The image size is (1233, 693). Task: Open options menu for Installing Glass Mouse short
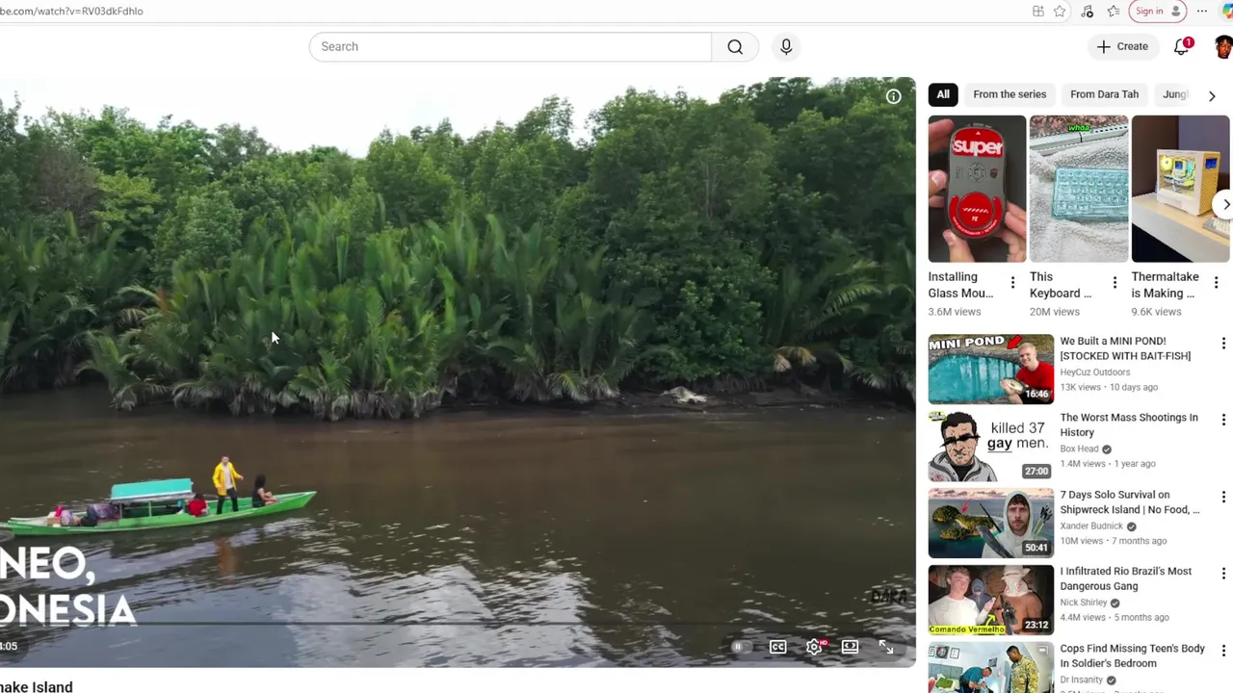point(1012,282)
